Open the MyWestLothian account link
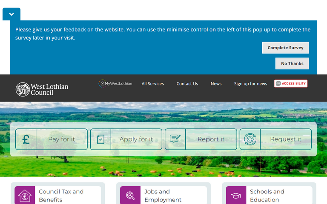 coord(115,83)
